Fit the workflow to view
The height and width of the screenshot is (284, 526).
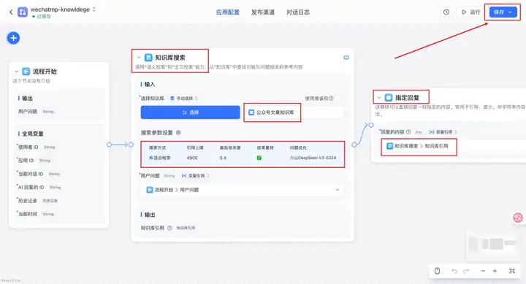(512, 271)
